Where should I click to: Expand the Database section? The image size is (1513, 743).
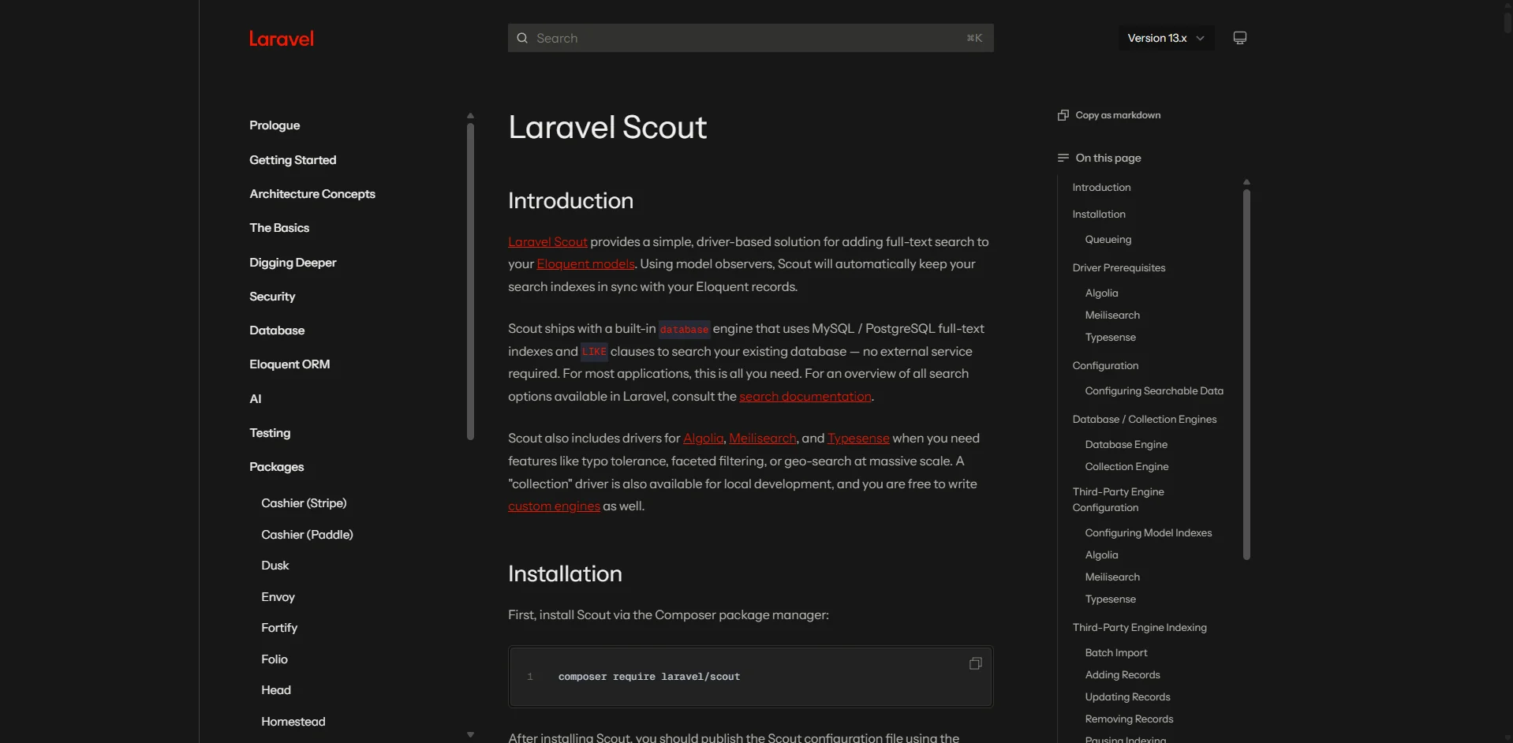click(277, 330)
